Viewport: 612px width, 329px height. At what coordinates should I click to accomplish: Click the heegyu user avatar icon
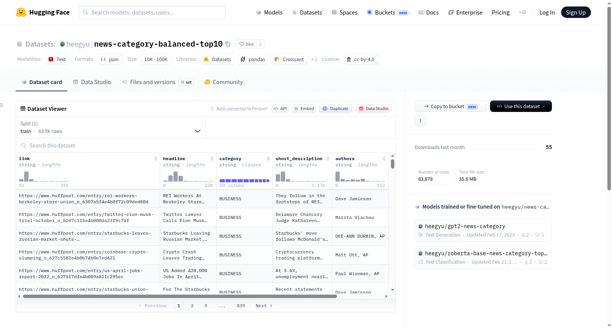pyautogui.click(x=62, y=44)
